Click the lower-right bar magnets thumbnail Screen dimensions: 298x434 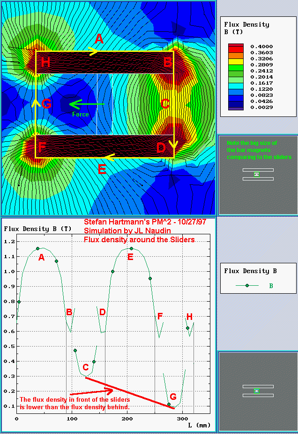257,391
